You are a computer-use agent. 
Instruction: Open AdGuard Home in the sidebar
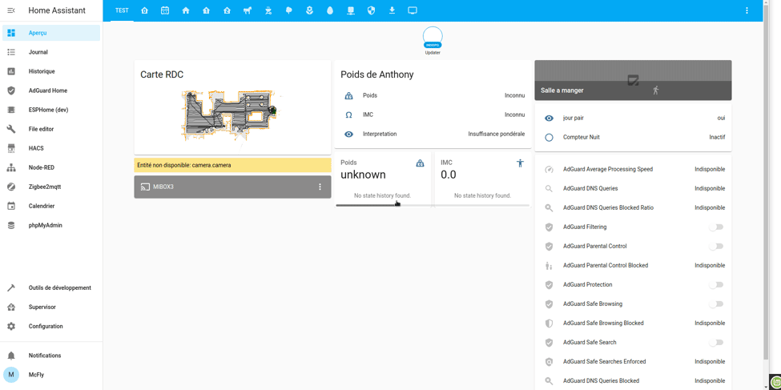[51, 90]
